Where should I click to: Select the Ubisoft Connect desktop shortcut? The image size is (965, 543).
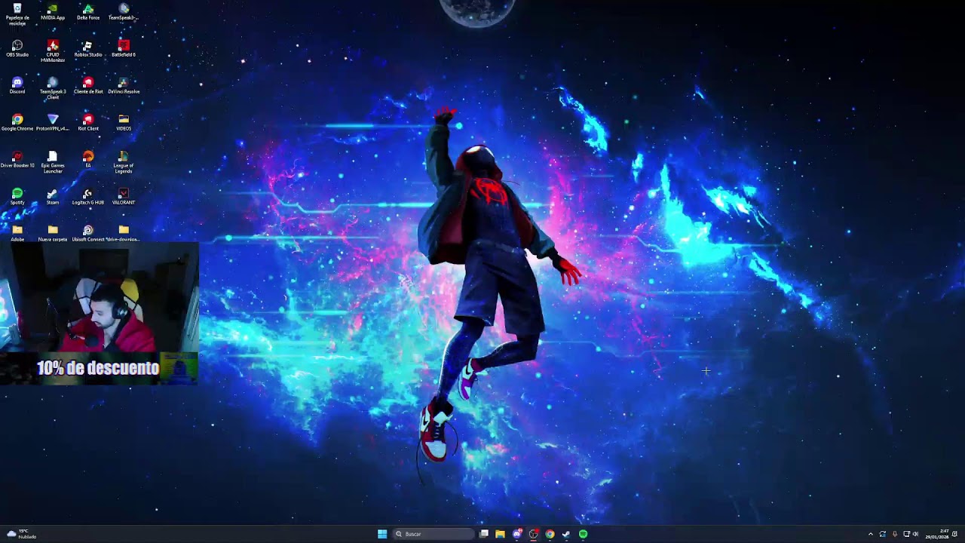click(88, 234)
